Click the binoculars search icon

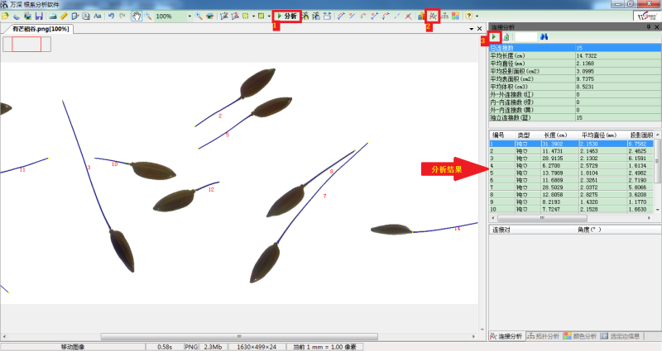(x=544, y=37)
